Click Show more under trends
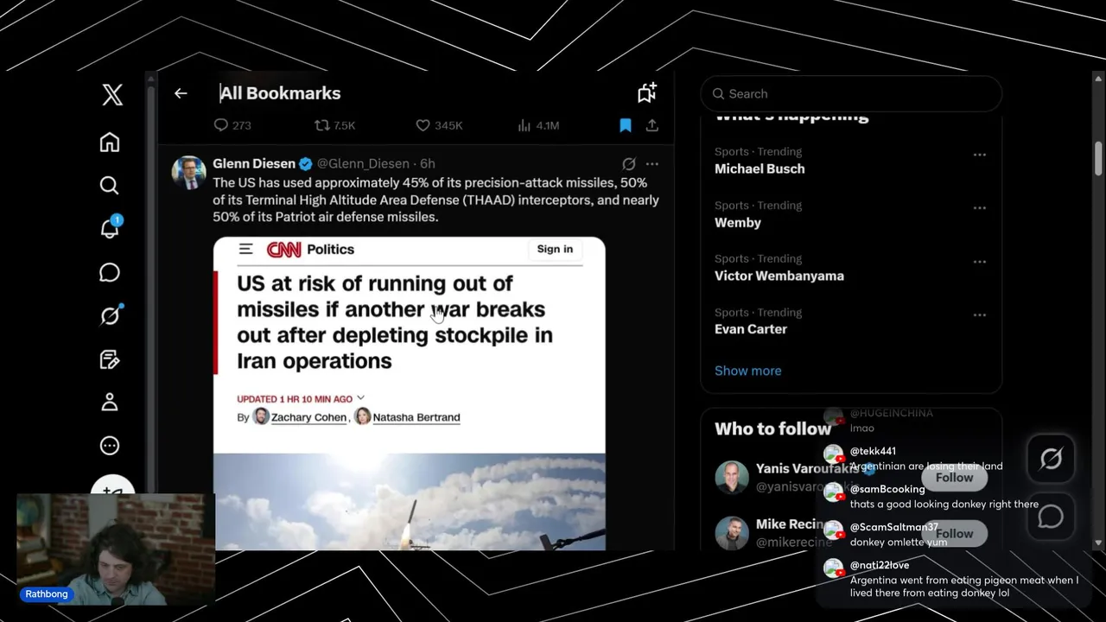Screen dimensions: 1106x622 click(748, 371)
